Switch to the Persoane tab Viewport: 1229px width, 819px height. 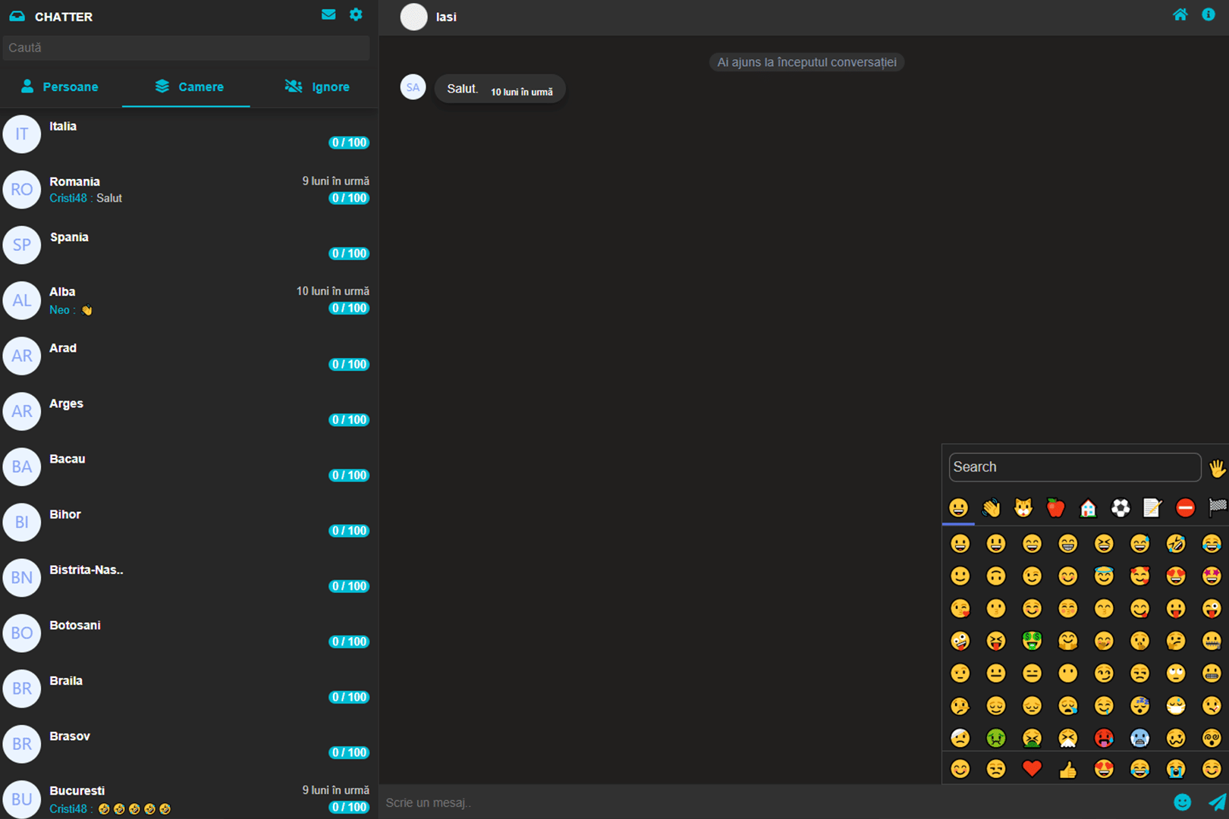pyautogui.click(x=60, y=86)
